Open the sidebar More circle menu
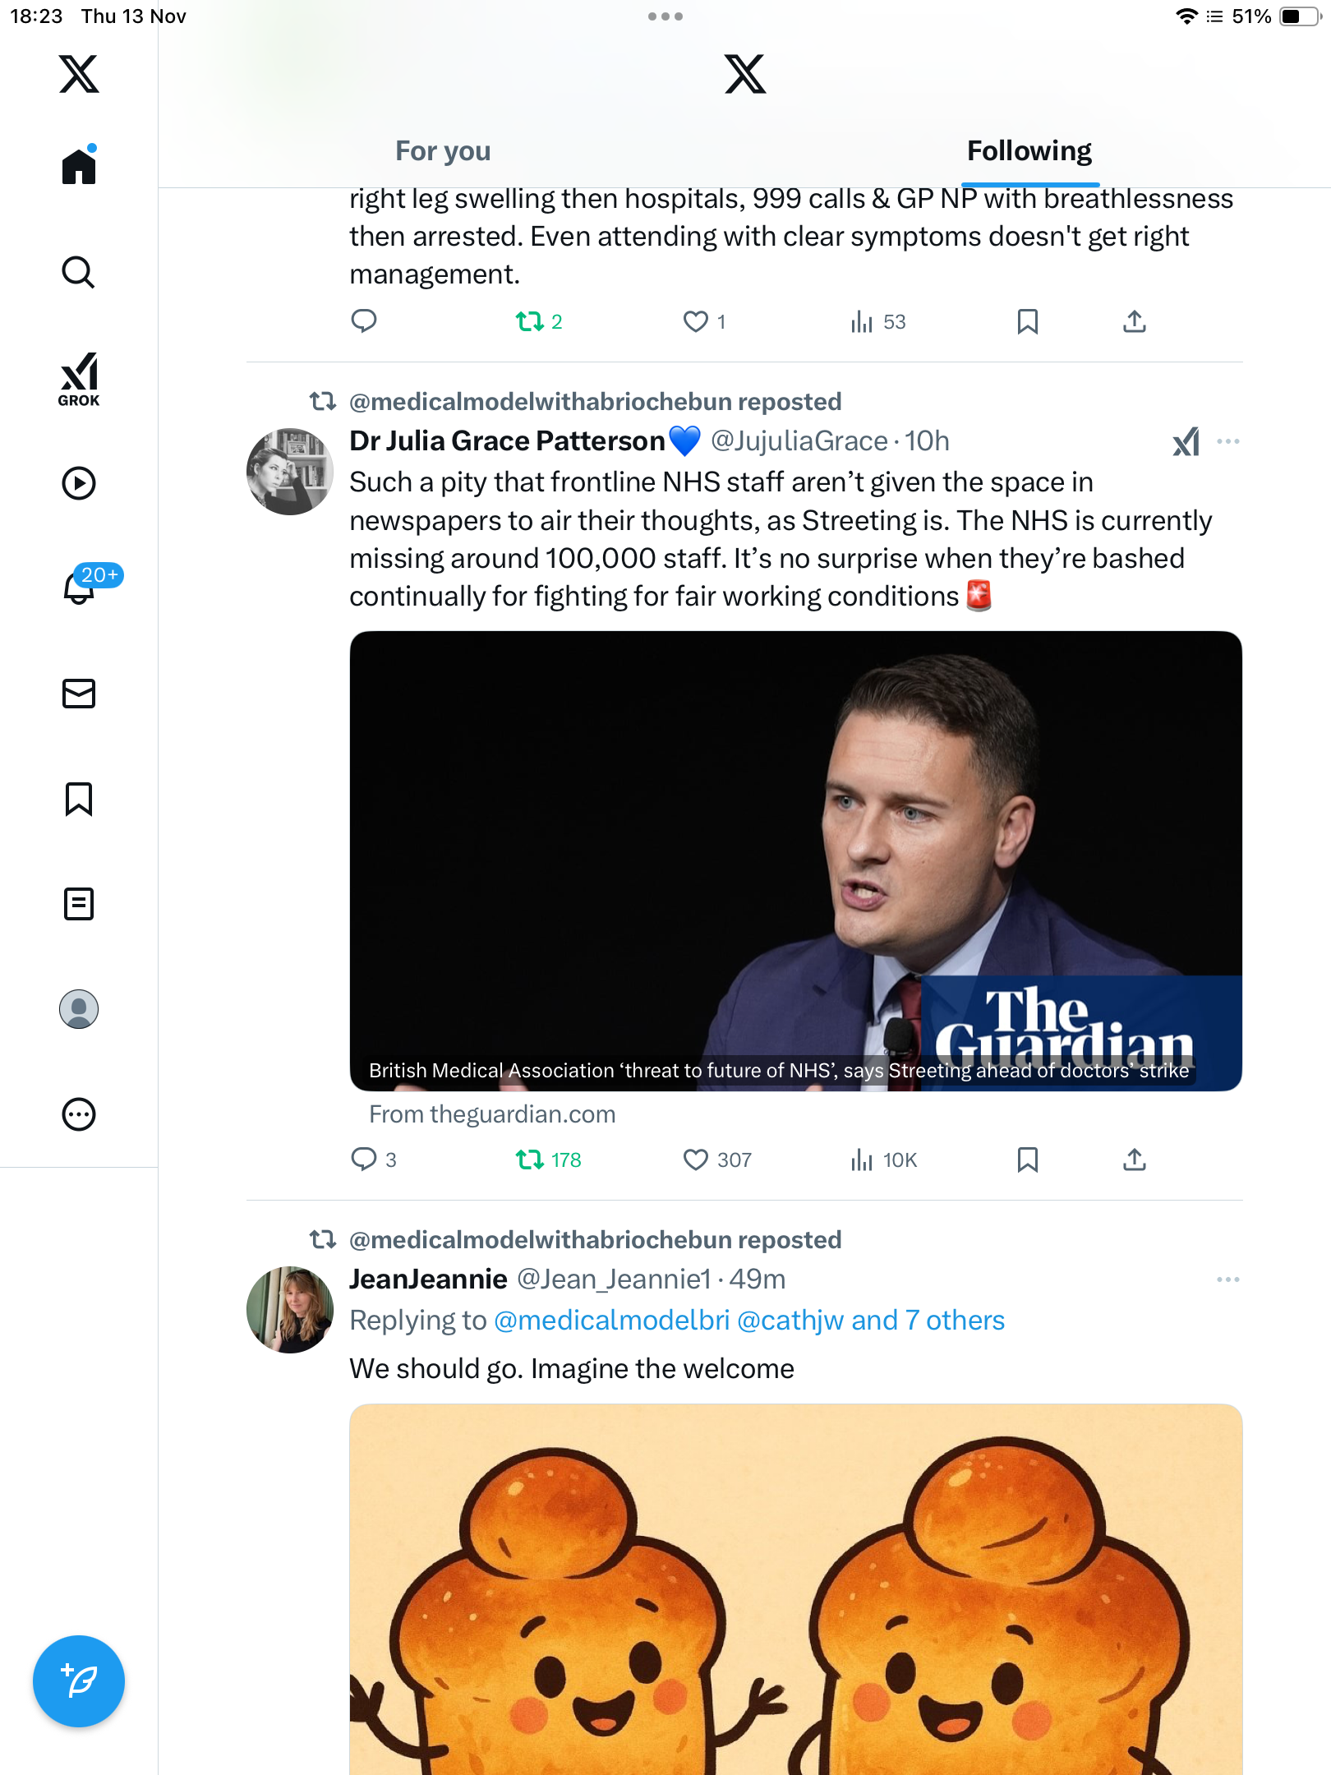 79,1114
